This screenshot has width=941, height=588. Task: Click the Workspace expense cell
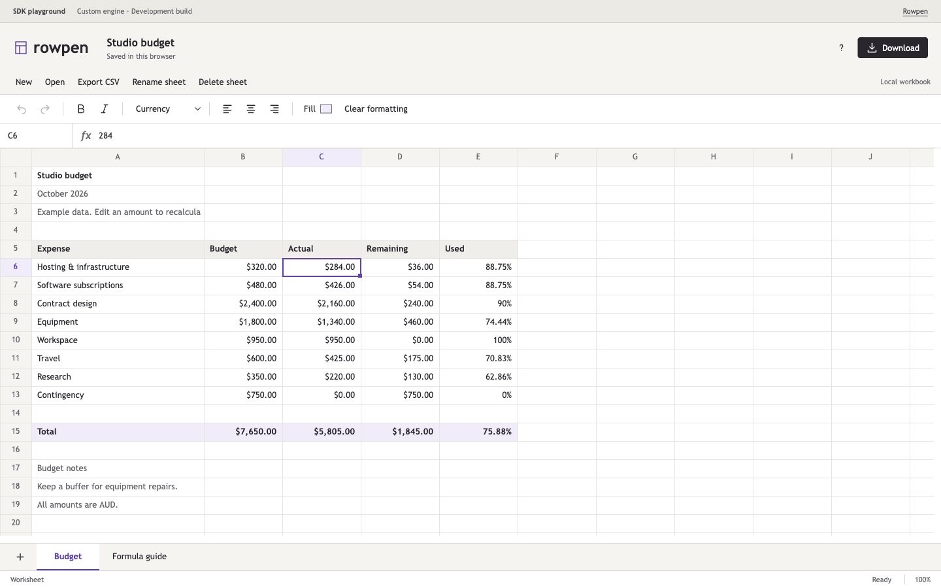118,340
